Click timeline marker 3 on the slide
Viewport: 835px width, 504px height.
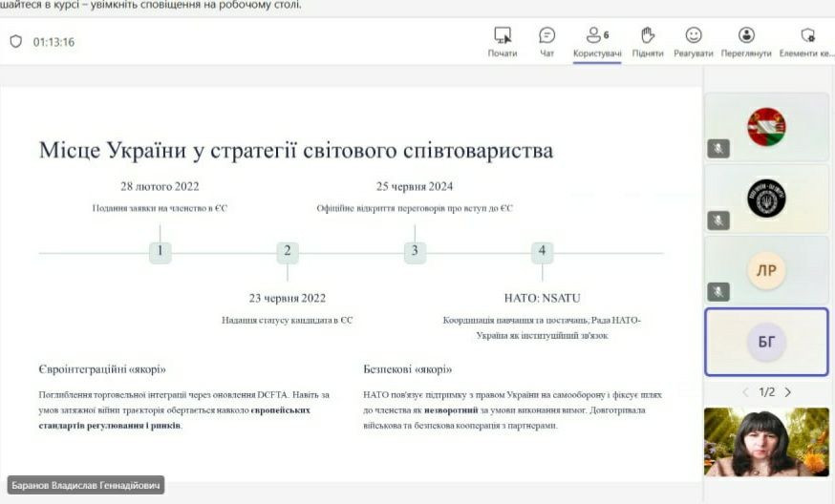tap(414, 252)
